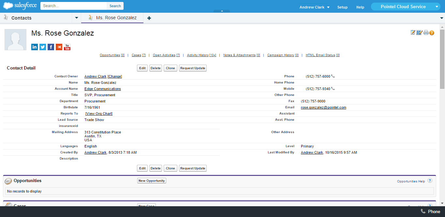Open the Klout social profile icon
The image size is (445, 217).
click(59, 47)
